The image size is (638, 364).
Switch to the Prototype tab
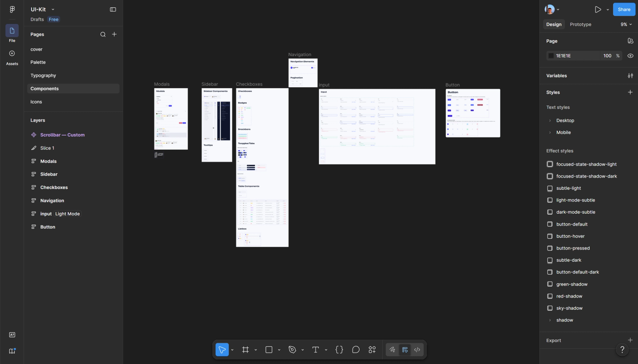[x=581, y=24]
